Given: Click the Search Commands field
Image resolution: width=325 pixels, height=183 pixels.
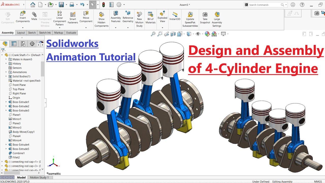Looking at the screenshot, I should [x=265, y=5].
